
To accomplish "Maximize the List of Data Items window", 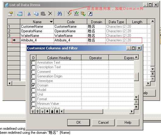I will pos(150,5).
